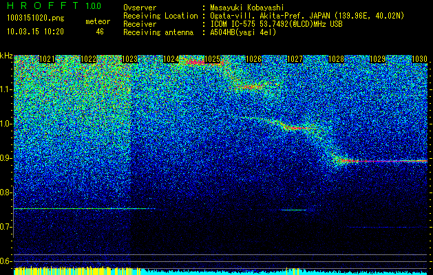Click the red echo patch under 1025

(204, 63)
